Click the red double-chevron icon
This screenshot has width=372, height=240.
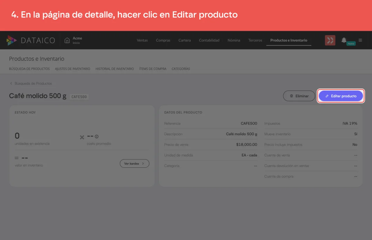coord(330,40)
